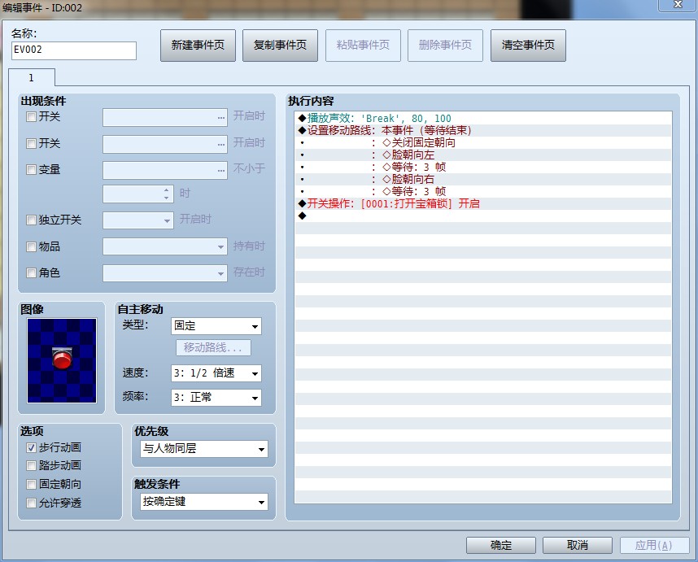Click the 复制事件页 button
This screenshot has height=562, width=698.
tap(280, 46)
